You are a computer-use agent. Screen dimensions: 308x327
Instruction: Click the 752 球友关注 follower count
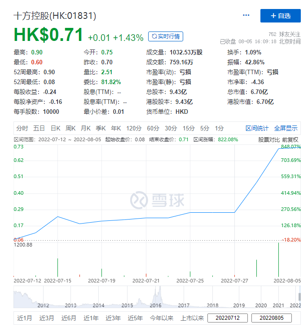tap(284, 34)
